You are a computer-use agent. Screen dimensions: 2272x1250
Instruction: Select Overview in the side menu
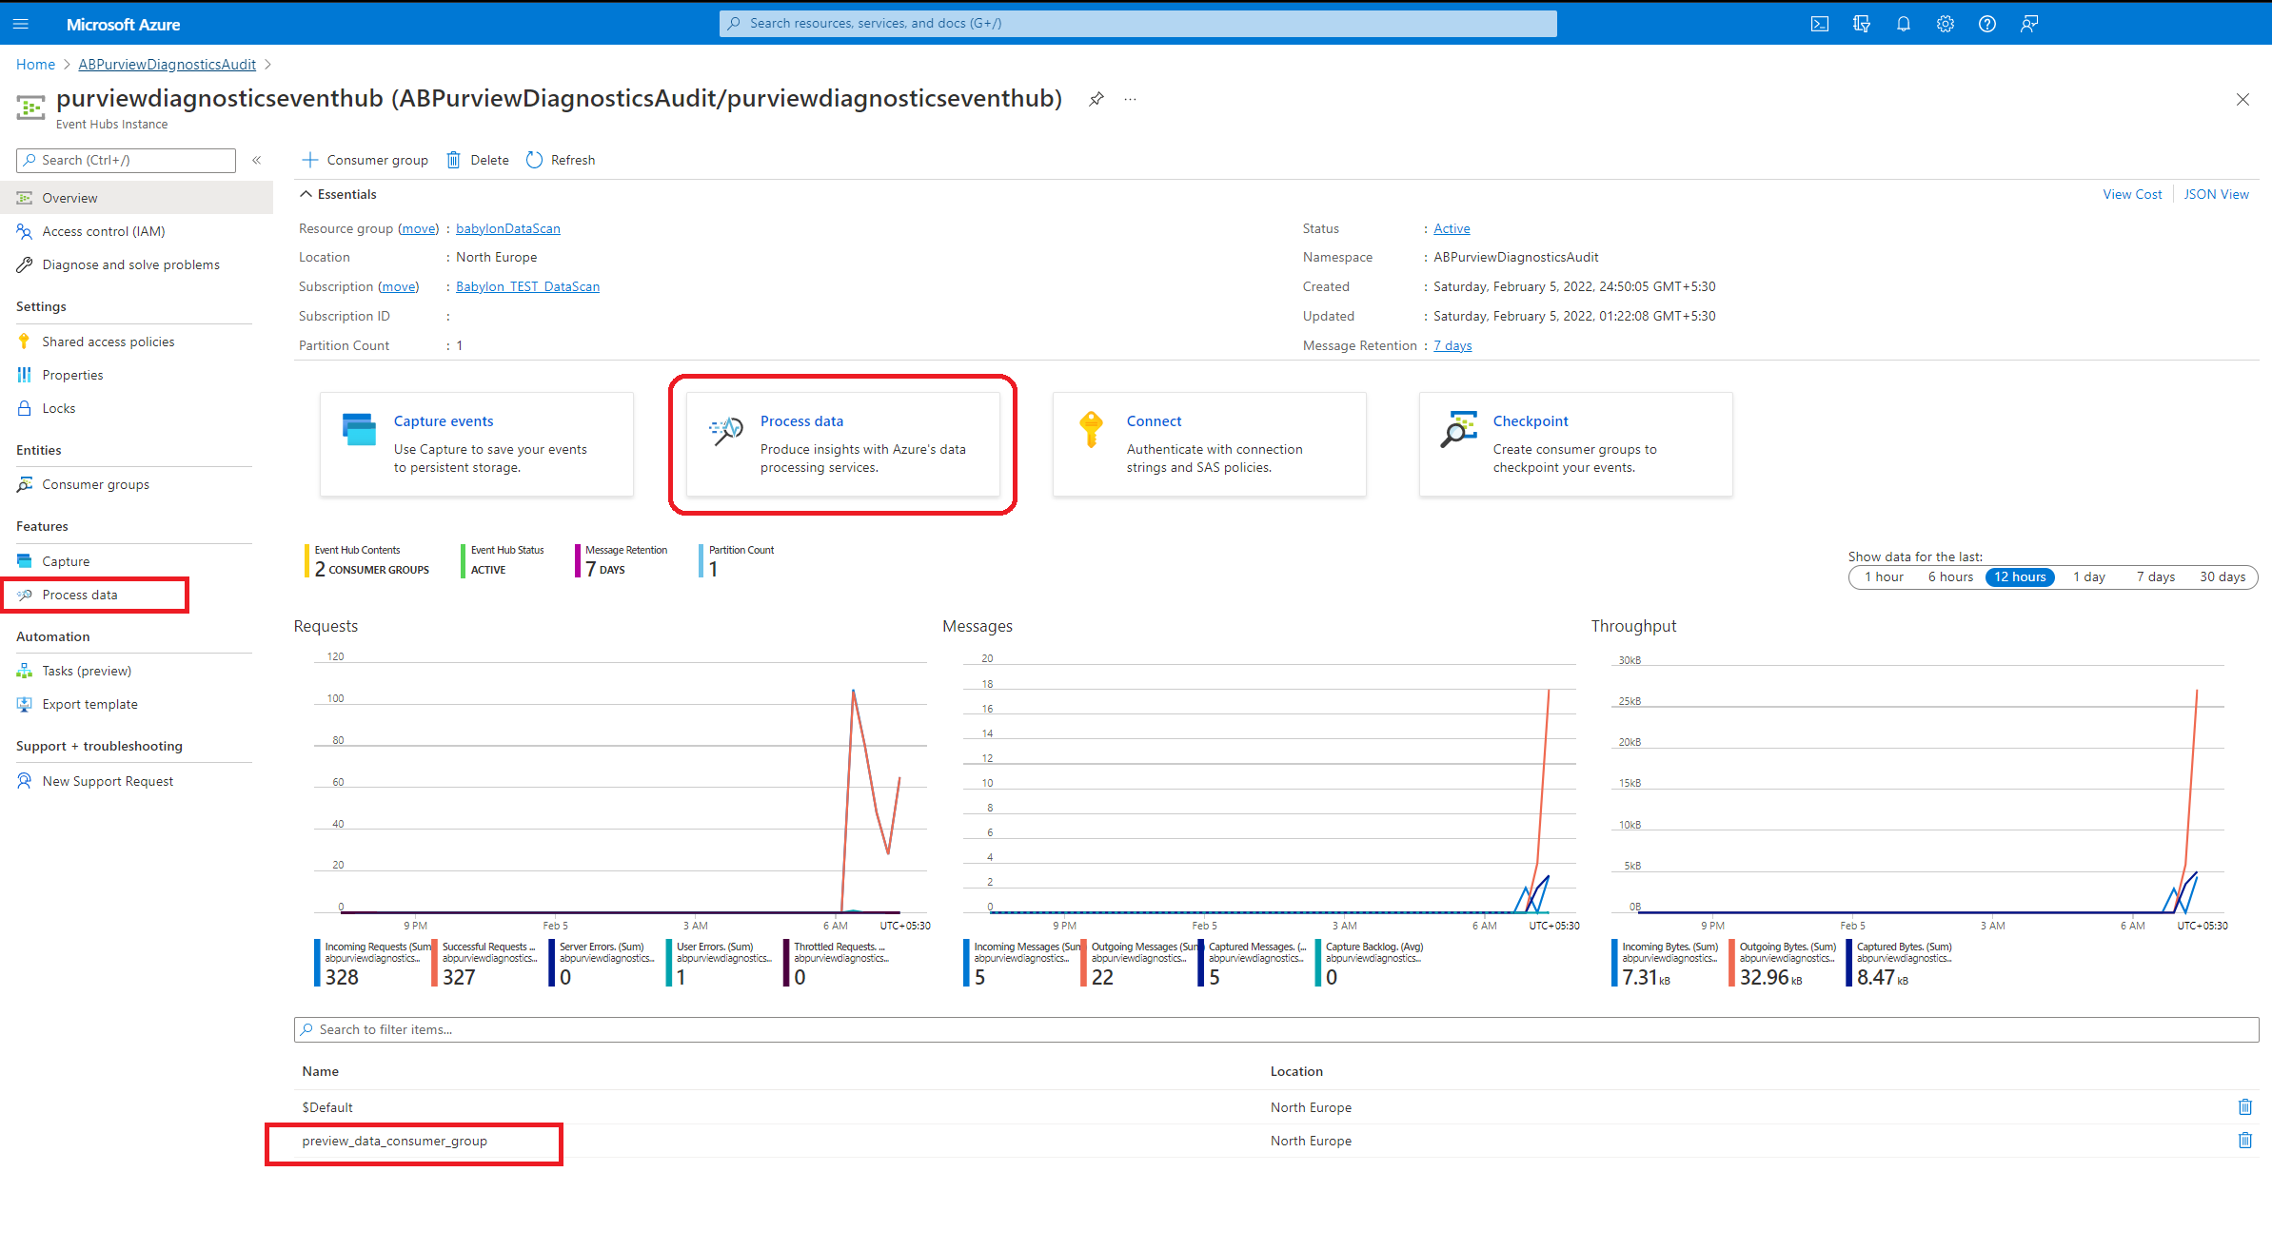click(x=136, y=198)
